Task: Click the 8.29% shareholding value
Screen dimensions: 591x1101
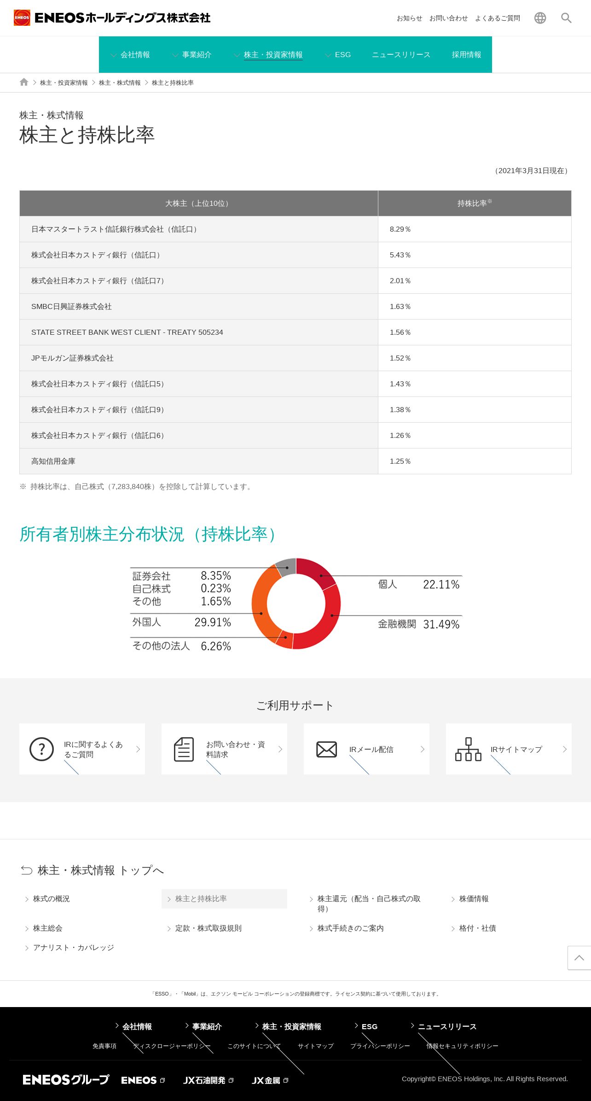Action: tap(400, 229)
